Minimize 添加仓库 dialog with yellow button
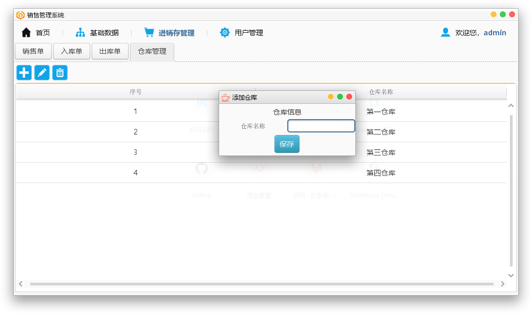Screen dimensions: 532x314 (331, 97)
